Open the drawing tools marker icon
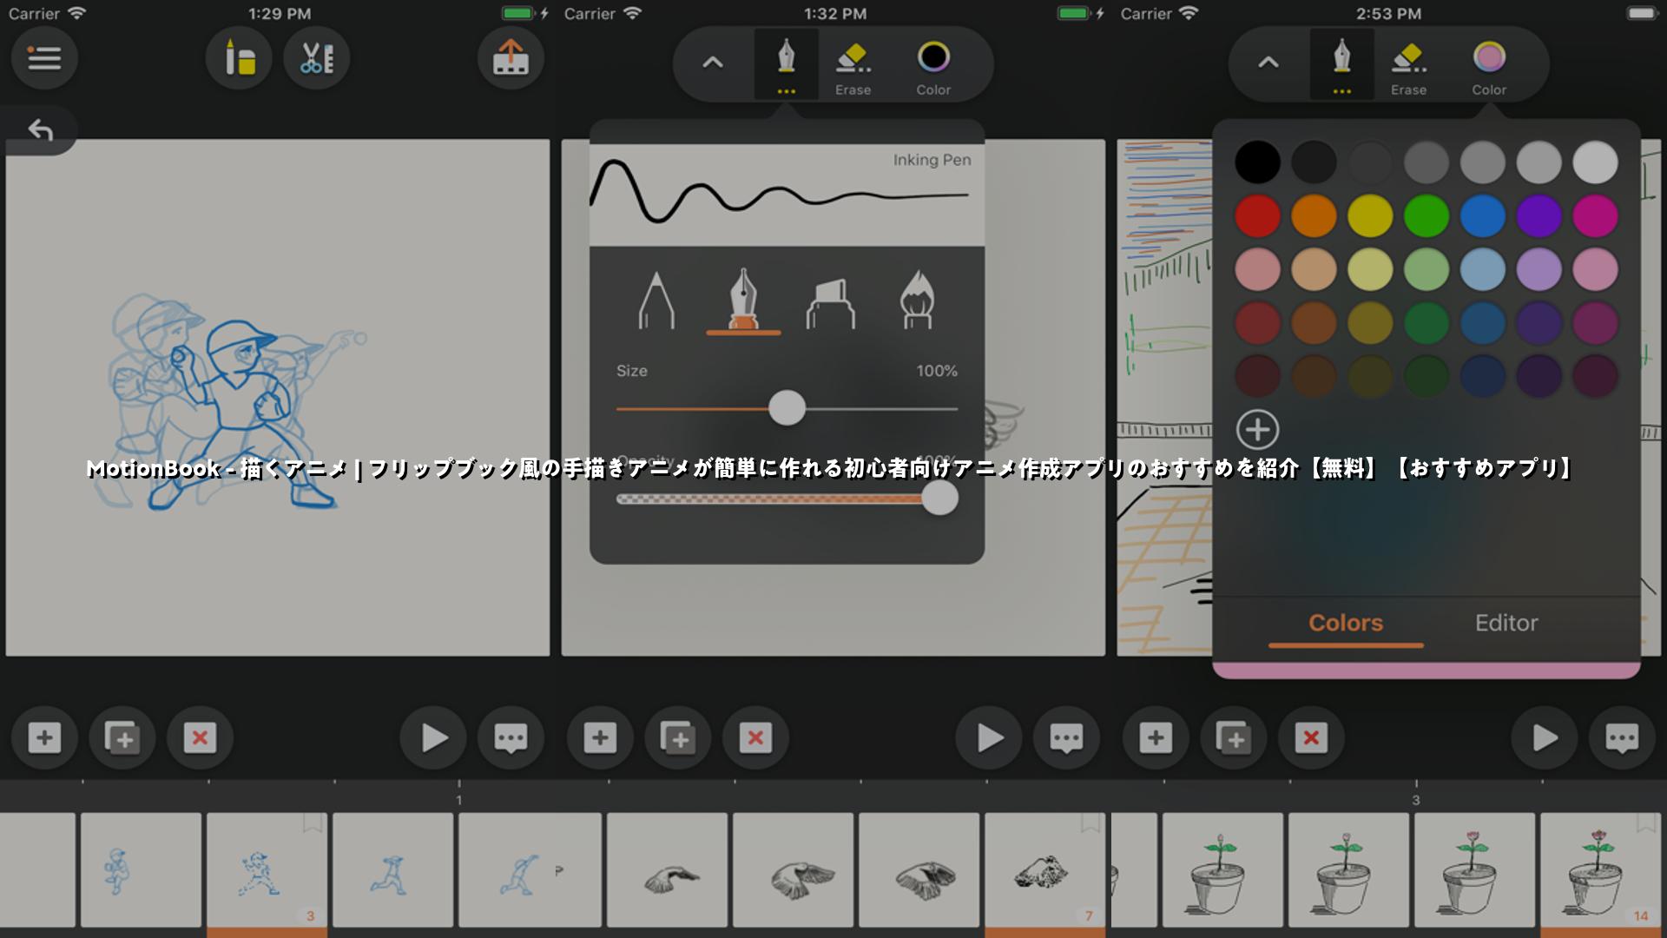 point(239,58)
